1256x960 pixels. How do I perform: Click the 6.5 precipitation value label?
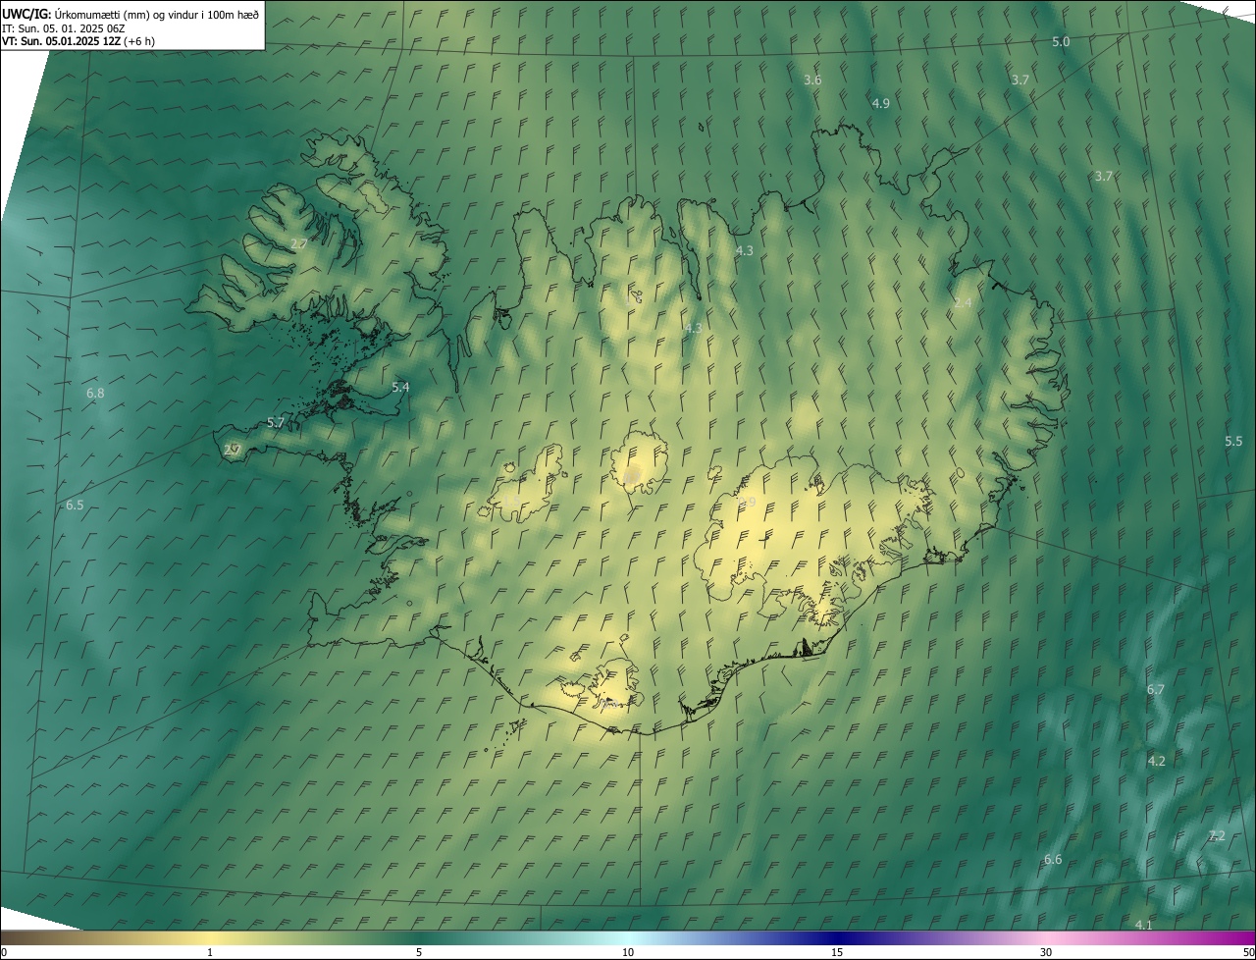(x=75, y=506)
